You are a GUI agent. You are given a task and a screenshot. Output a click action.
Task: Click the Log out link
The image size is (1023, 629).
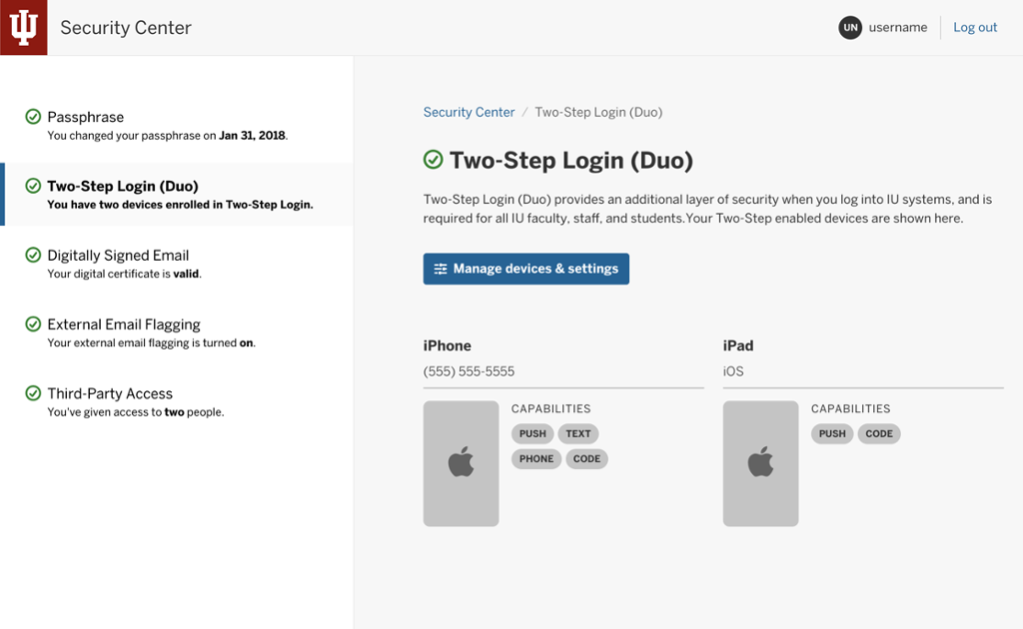[975, 27]
